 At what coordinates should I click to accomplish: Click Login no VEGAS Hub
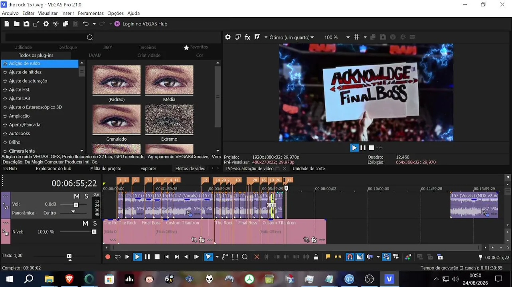(x=141, y=24)
